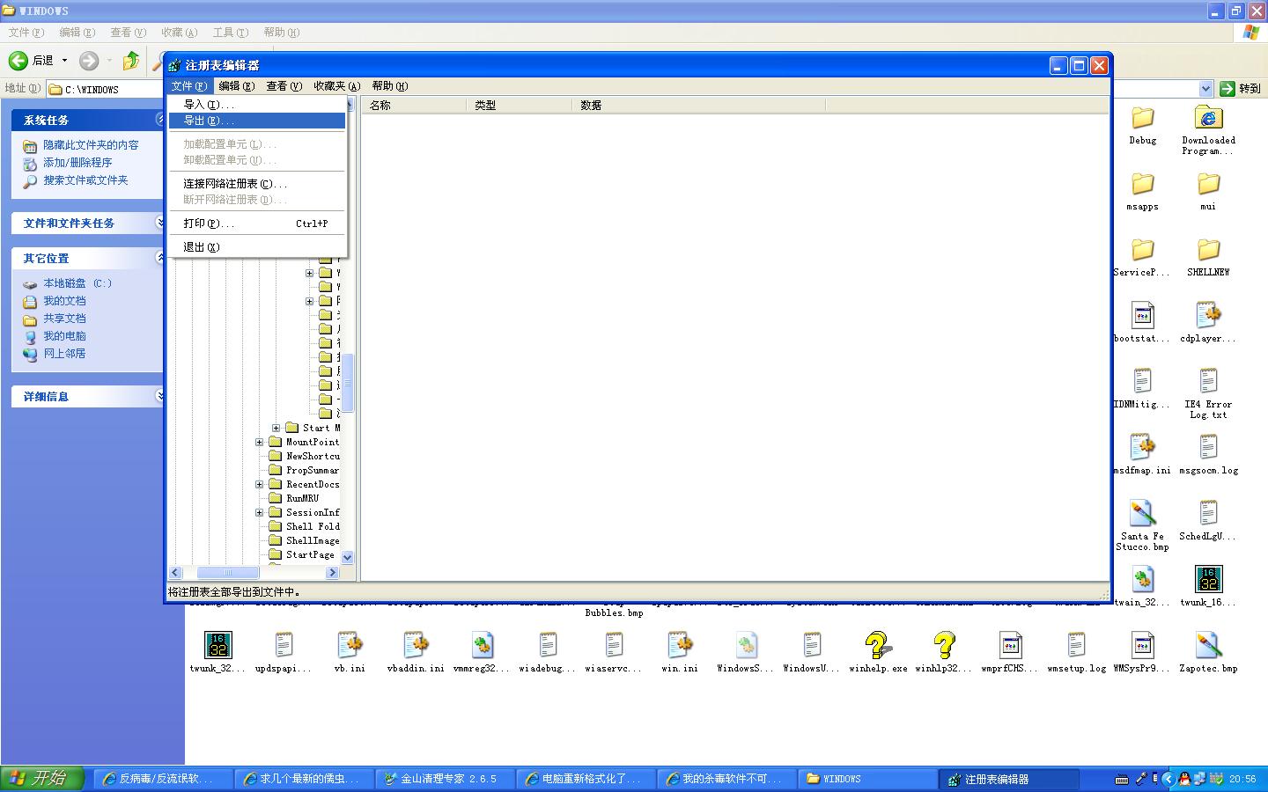Expand the RecentDocs registry key

click(260, 484)
